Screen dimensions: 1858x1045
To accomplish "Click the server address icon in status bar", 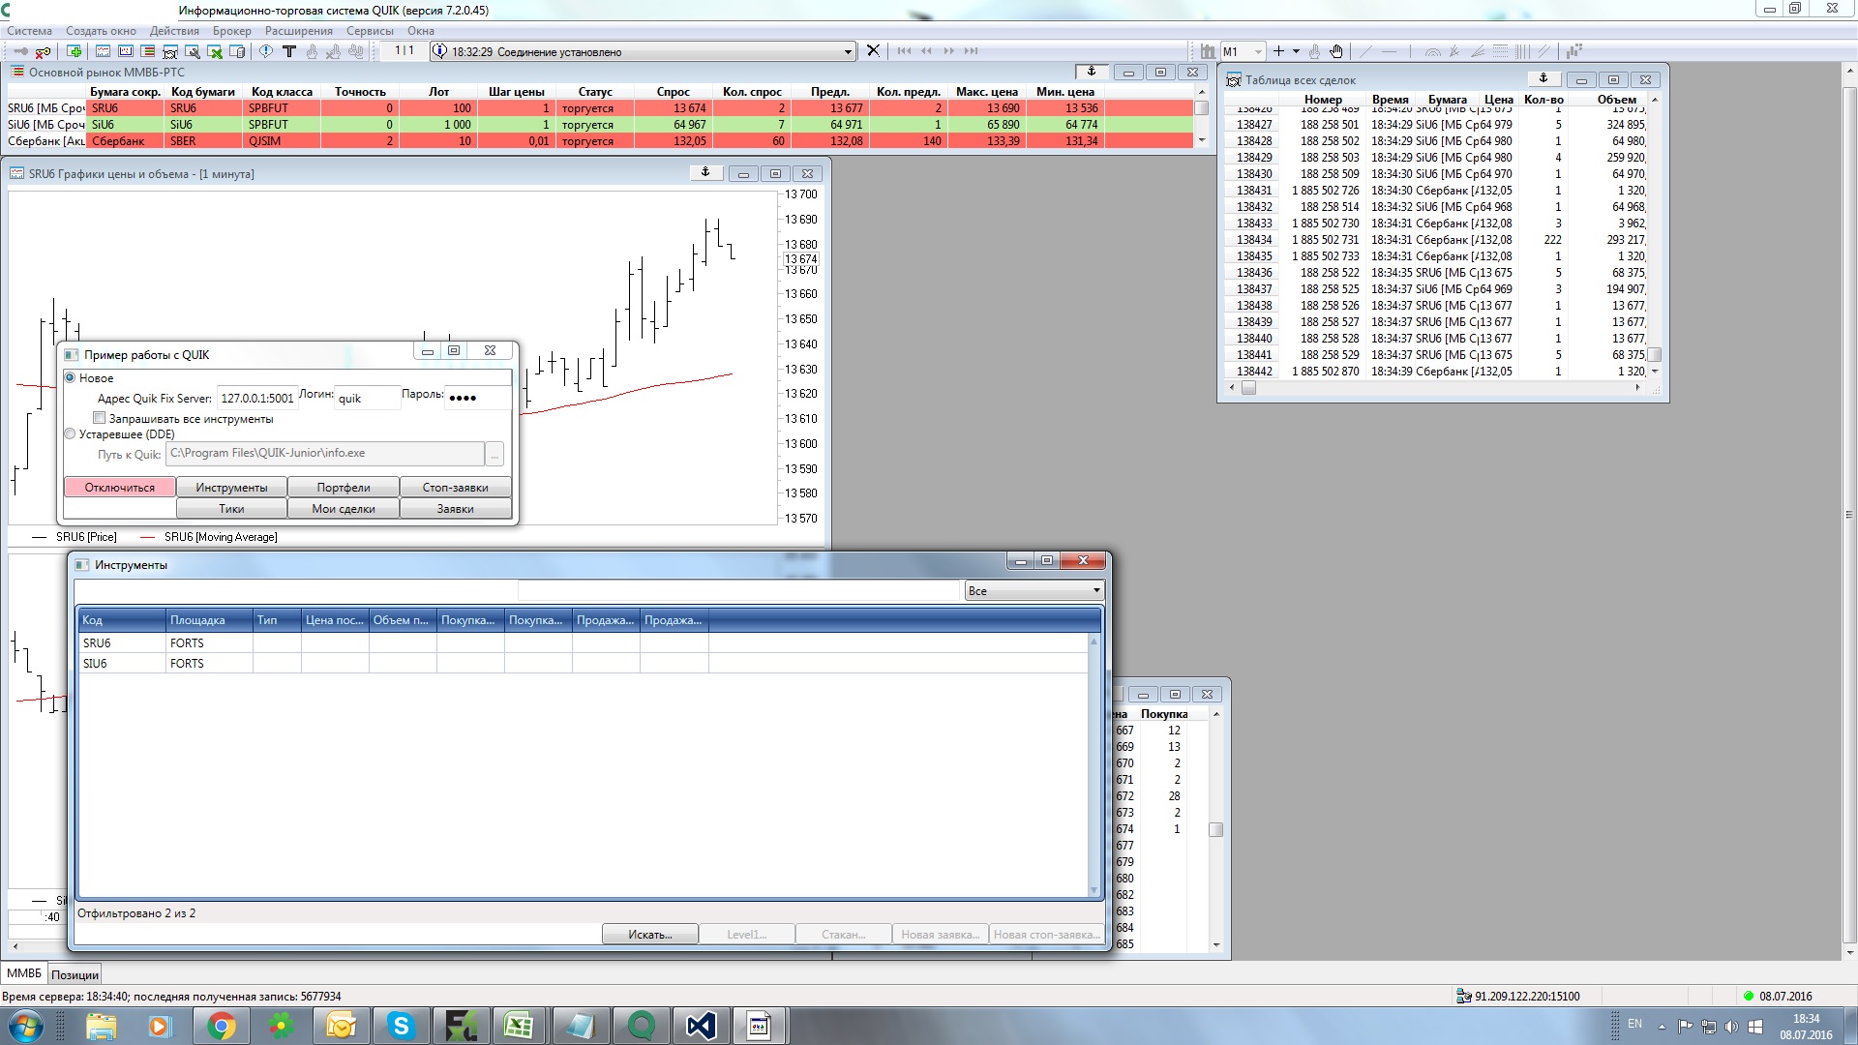I will [x=1464, y=996].
